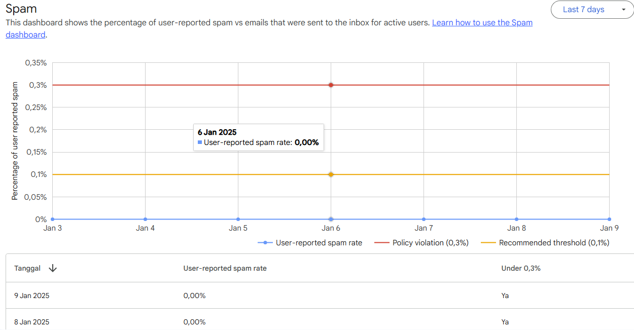This screenshot has height=330, width=634.
Task: Click the dropdown caret on the date range
Action: click(x=623, y=10)
